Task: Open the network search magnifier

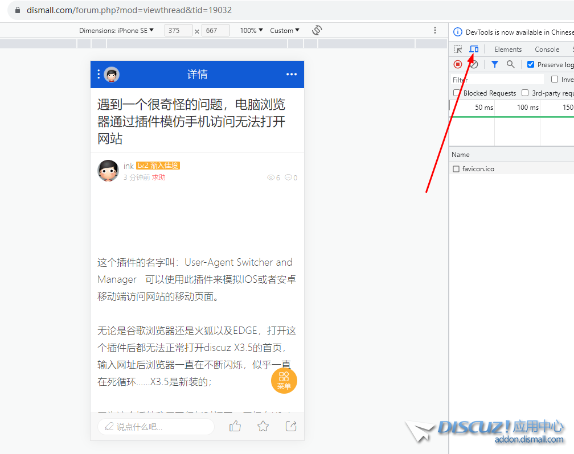Action: [511, 64]
